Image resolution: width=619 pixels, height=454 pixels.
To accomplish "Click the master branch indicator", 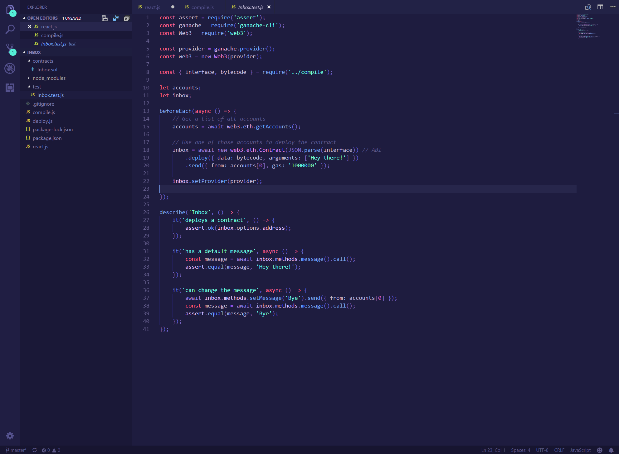I will point(16,450).
